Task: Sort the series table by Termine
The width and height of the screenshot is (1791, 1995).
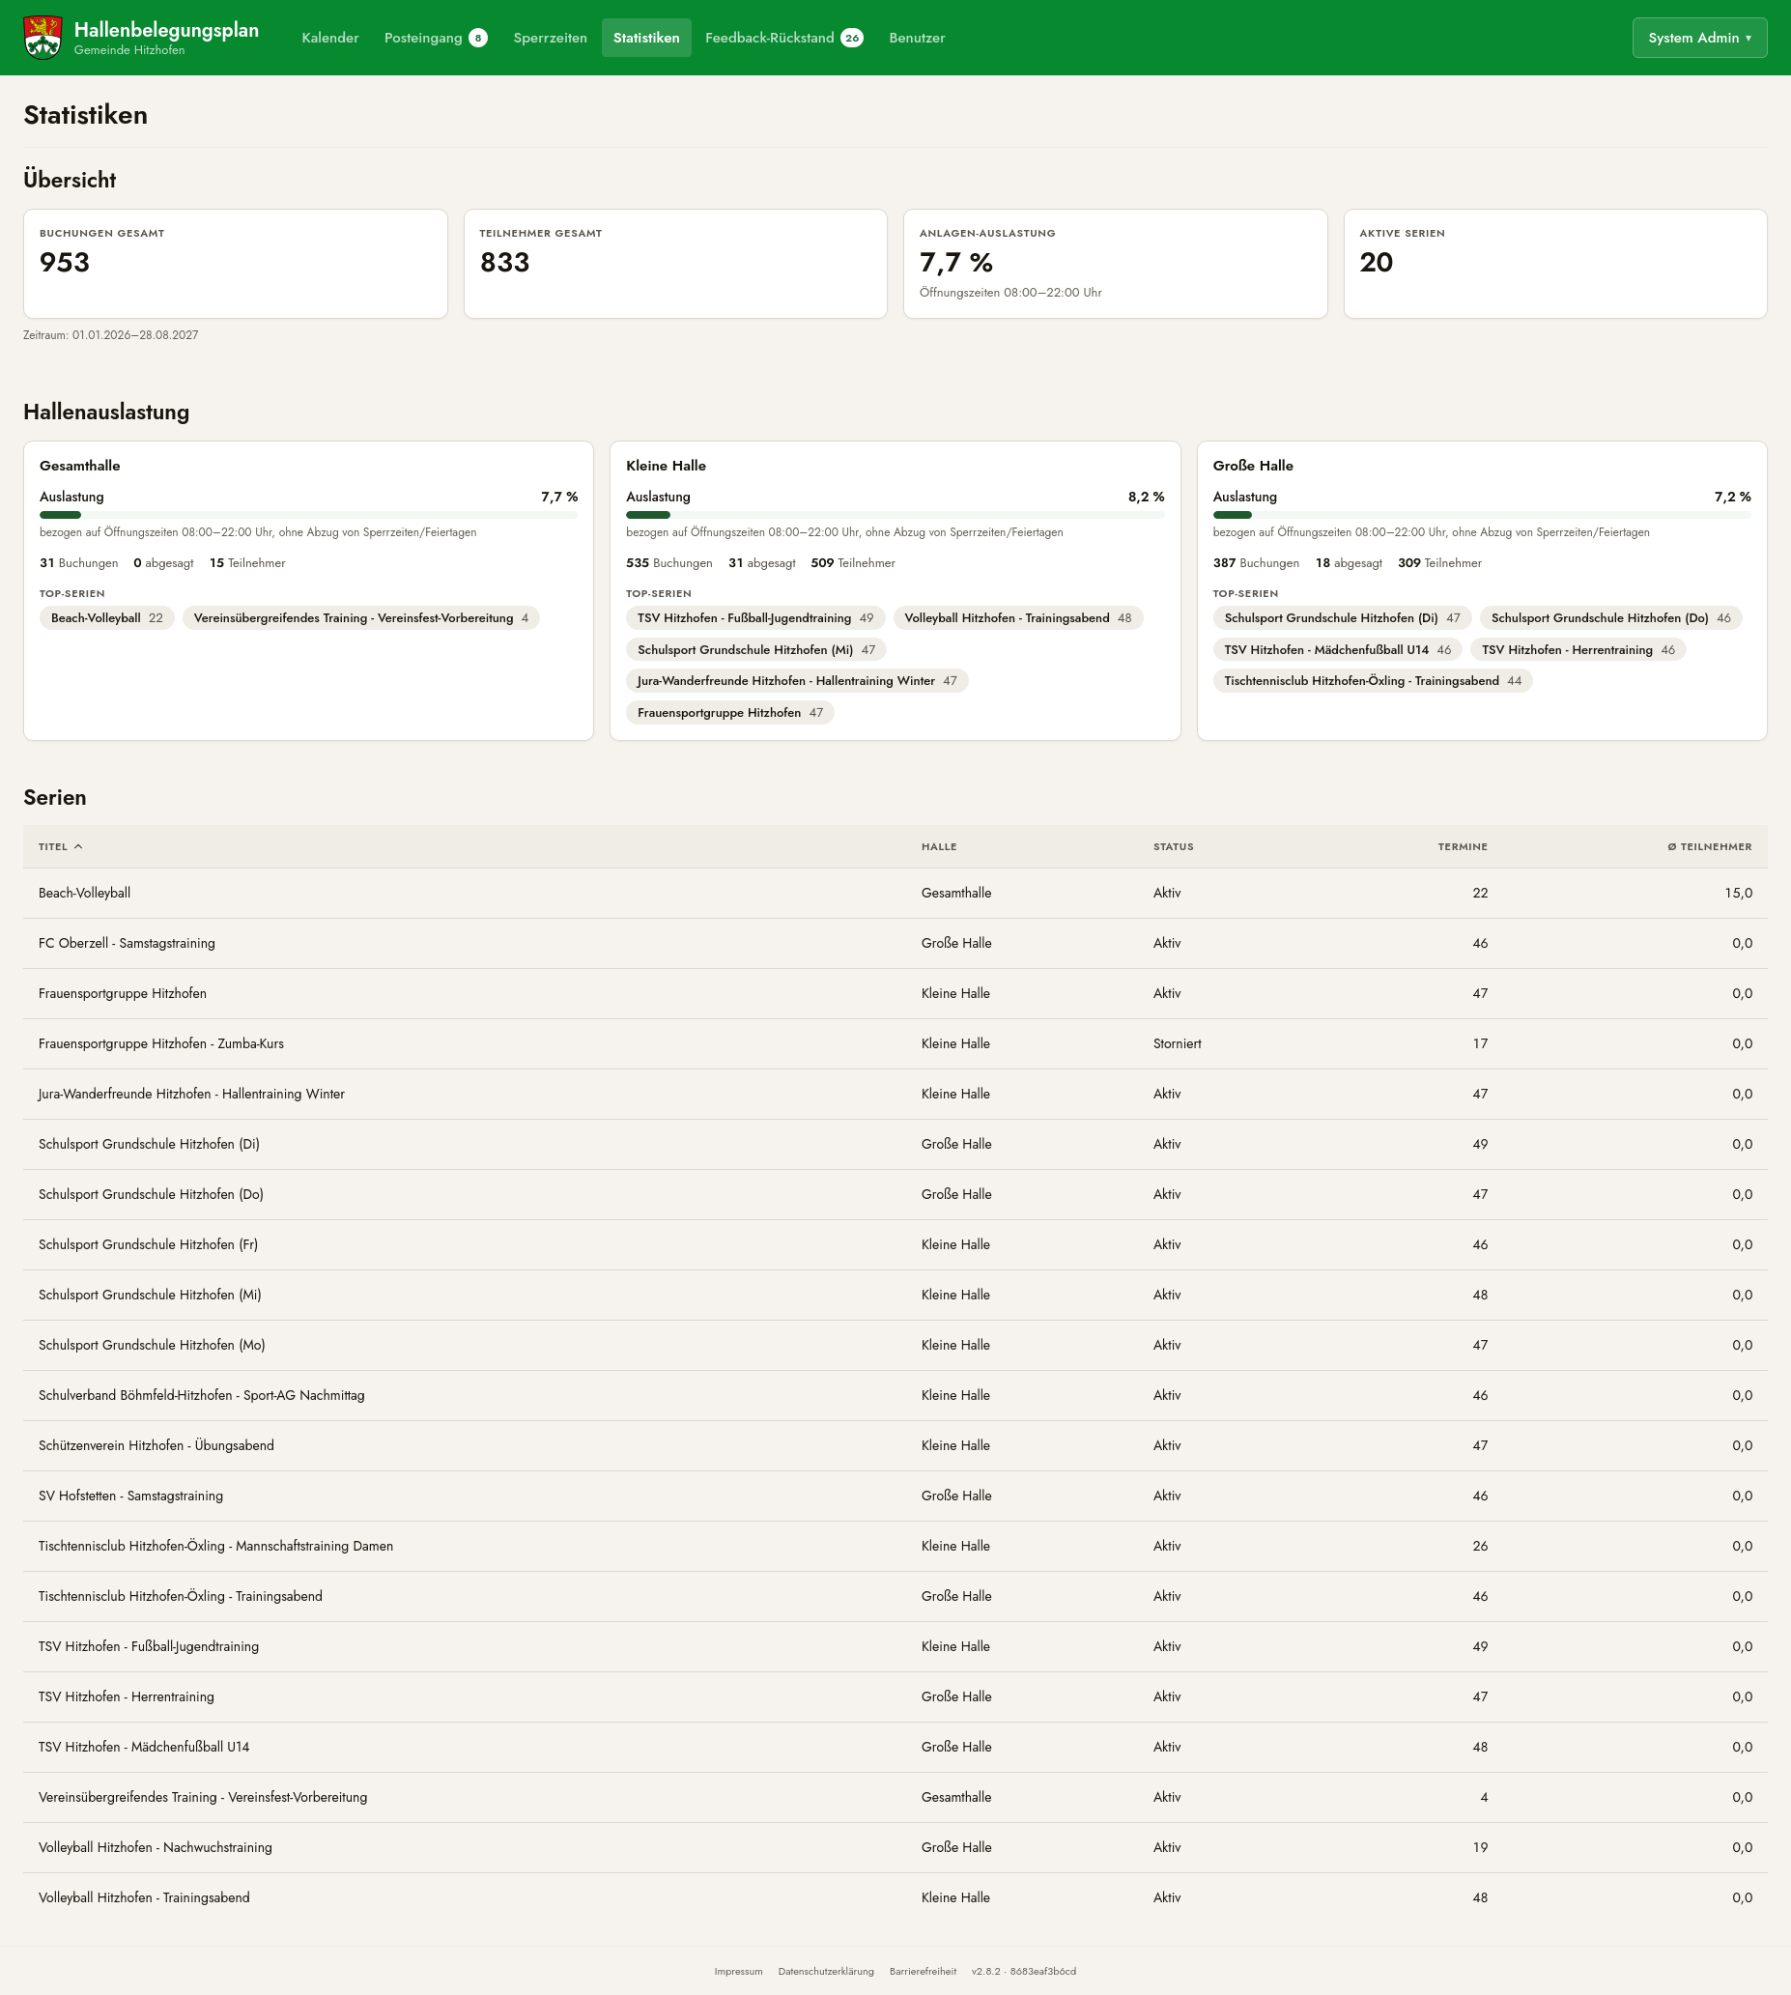Action: click(1463, 846)
